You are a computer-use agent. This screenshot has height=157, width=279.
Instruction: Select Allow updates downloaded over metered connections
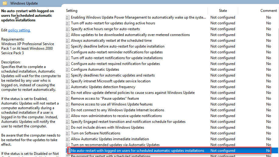point(130,35)
